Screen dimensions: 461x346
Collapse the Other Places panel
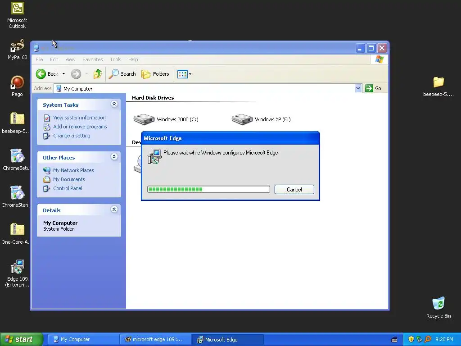point(114,156)
